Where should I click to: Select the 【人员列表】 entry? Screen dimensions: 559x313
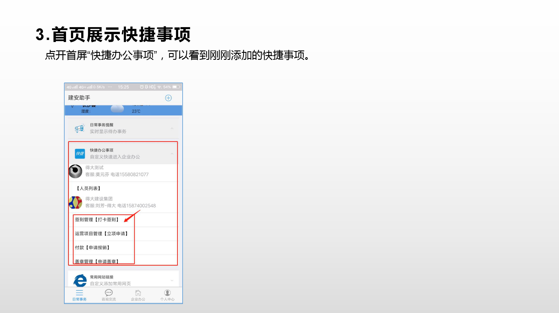pyautogui.click(x=88, y=188)
